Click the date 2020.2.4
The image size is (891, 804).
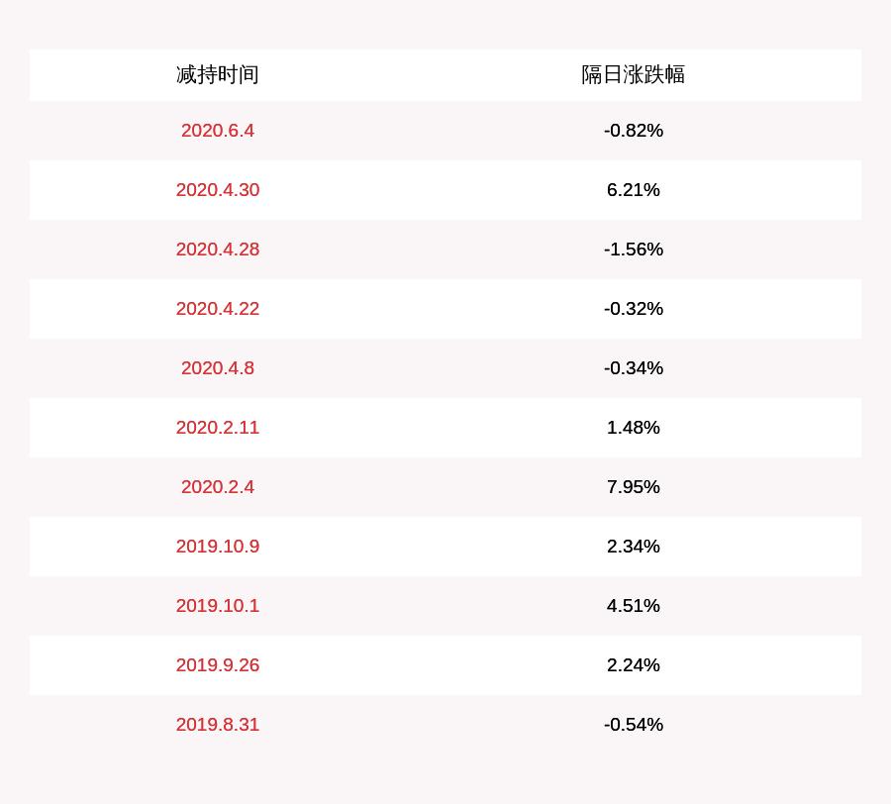click(x=218, y=487)
